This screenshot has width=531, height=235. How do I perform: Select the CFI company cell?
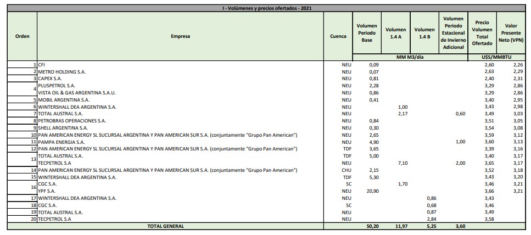pyautogui.click(x=42, y=64)
